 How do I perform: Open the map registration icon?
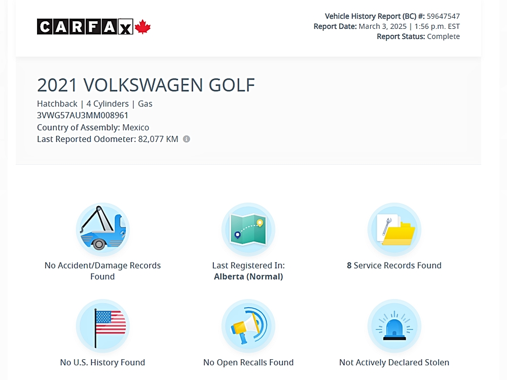(248, 229)
